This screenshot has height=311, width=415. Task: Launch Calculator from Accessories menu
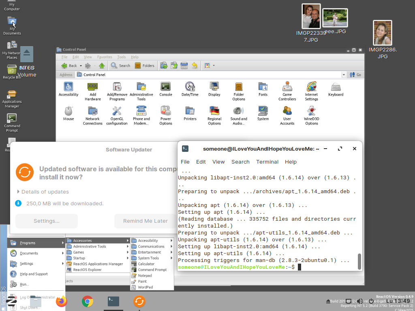click(x=152, y=264)
